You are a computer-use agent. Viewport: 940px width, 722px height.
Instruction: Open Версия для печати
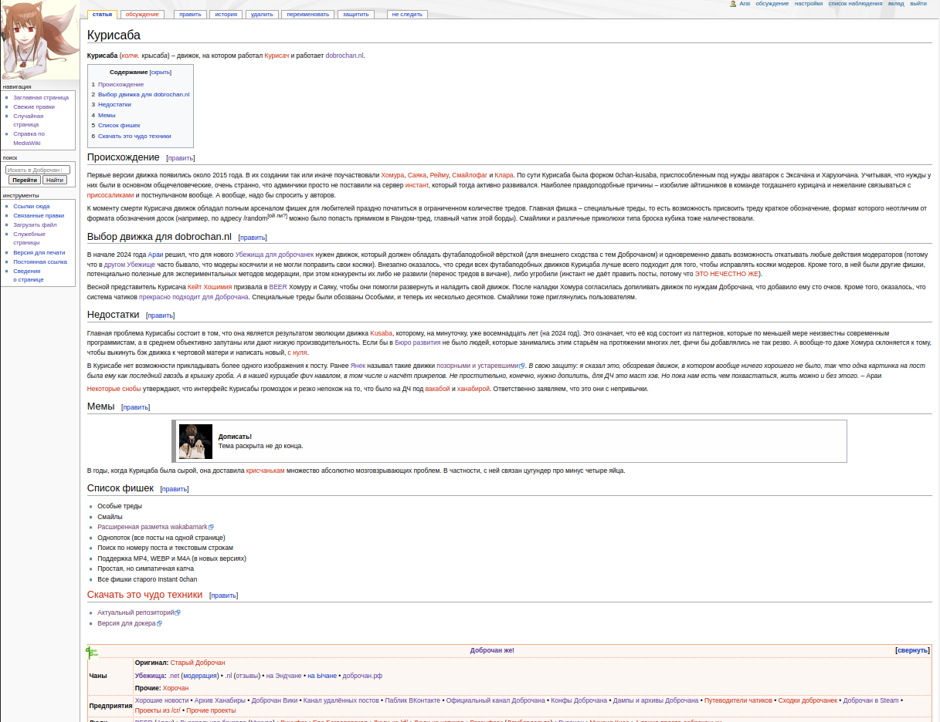coord(39,252)
